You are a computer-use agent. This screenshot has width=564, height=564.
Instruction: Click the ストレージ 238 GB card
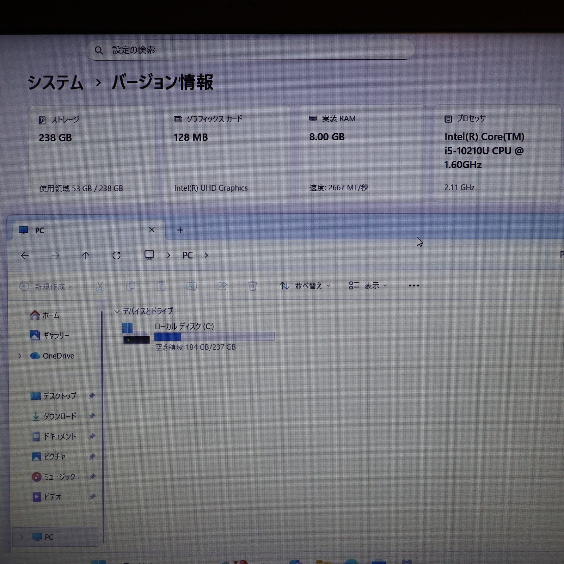coord(92,154)
